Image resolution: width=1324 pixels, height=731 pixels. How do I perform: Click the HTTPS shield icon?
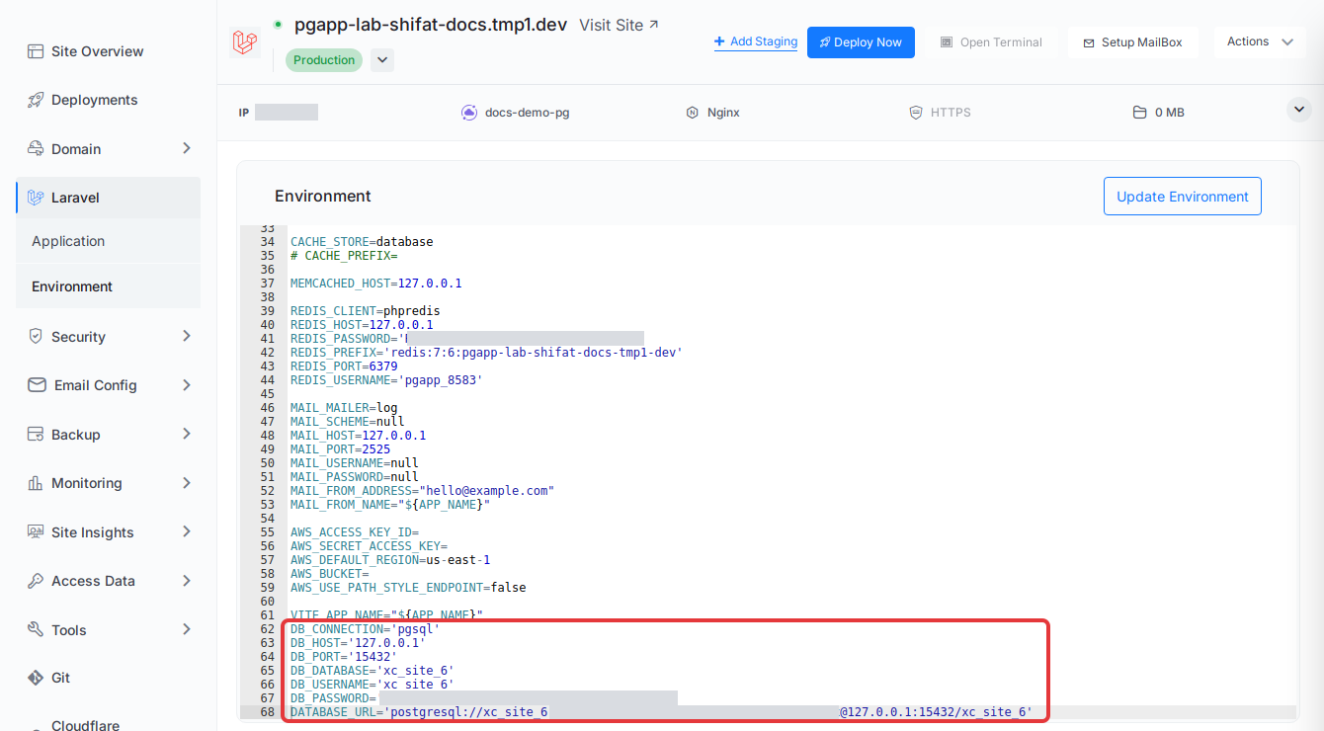(916, 113)
